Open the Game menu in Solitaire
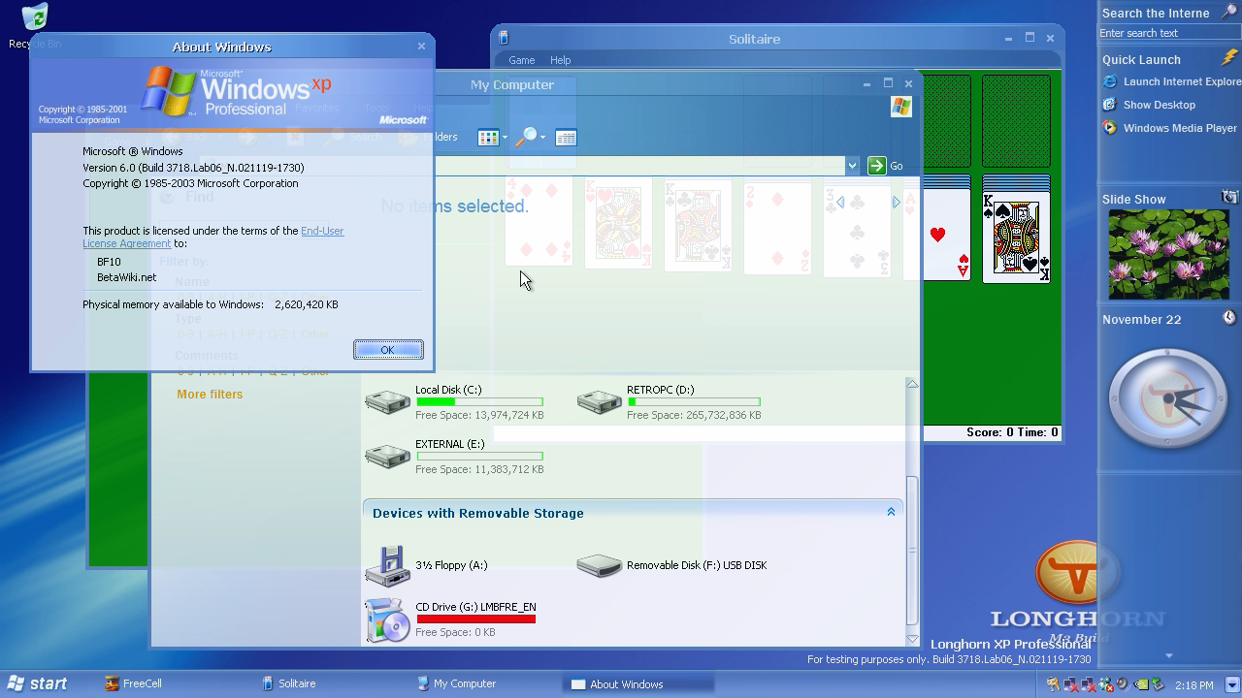The image size is (1242, 698). (521, 60)
